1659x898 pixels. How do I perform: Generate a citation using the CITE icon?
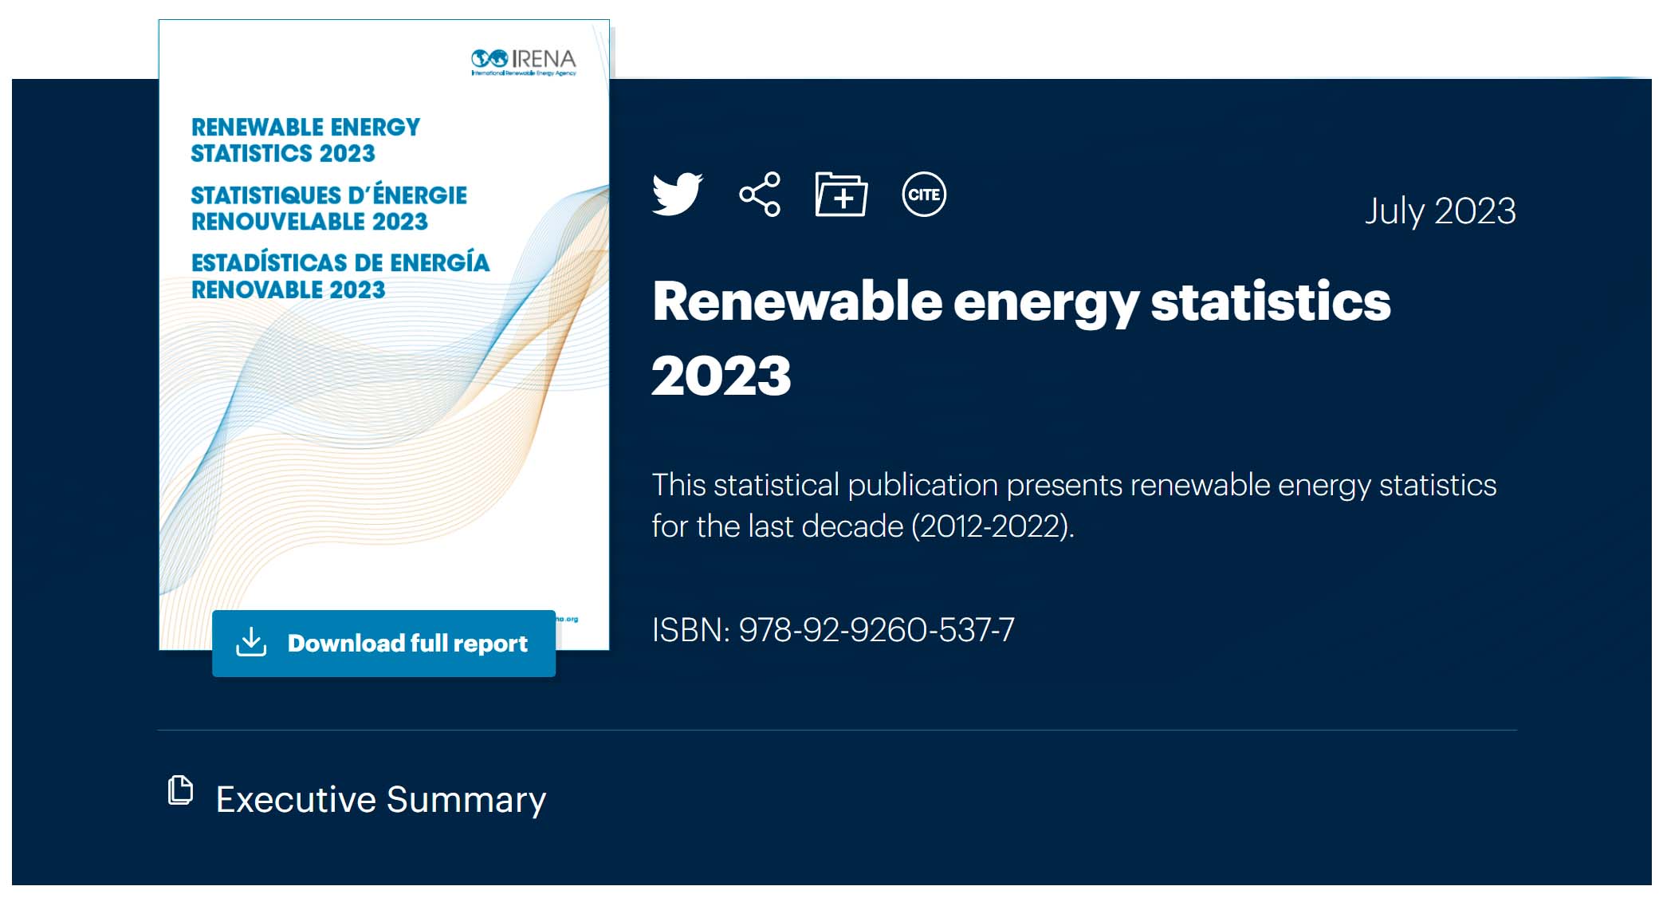tap(925, 194)
